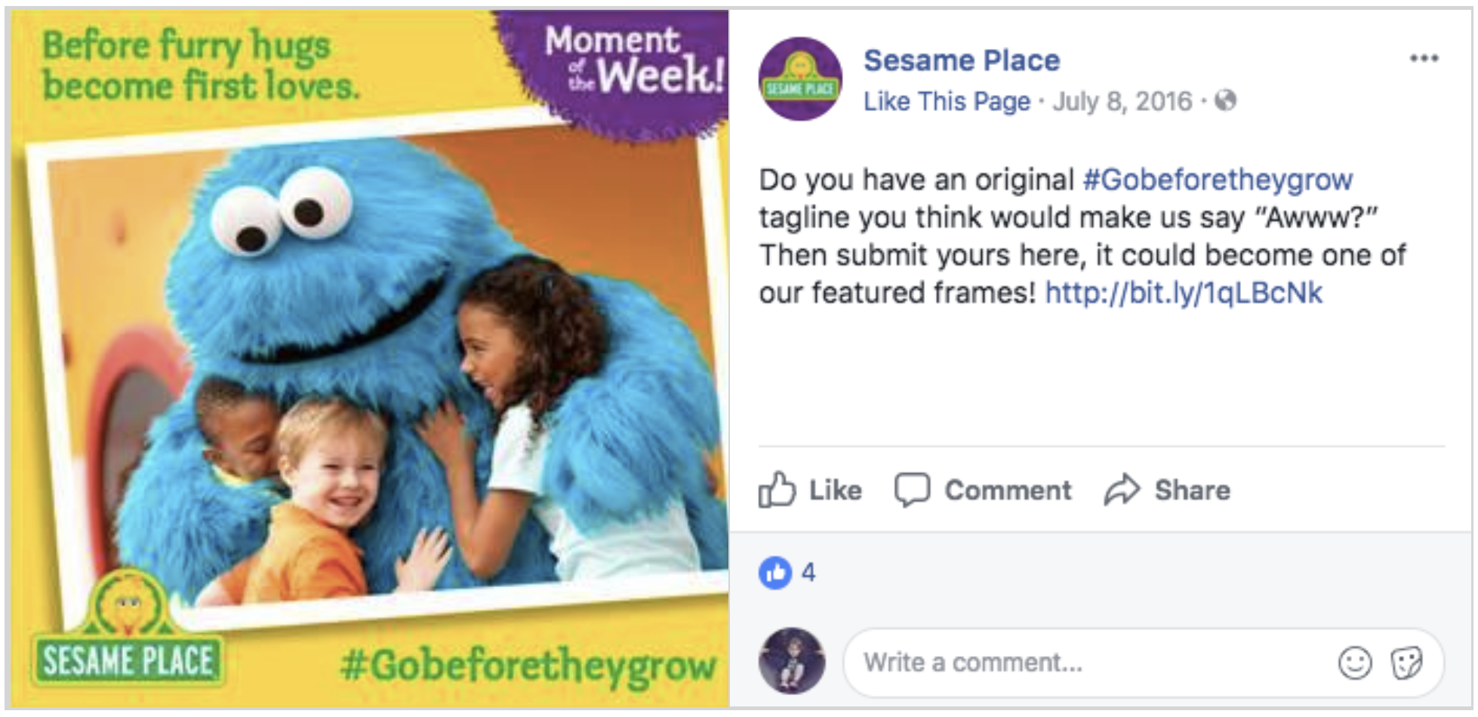The image size is (1478, 717).
Task: Open the Sesame Place page name link
Action: (962, 60)
